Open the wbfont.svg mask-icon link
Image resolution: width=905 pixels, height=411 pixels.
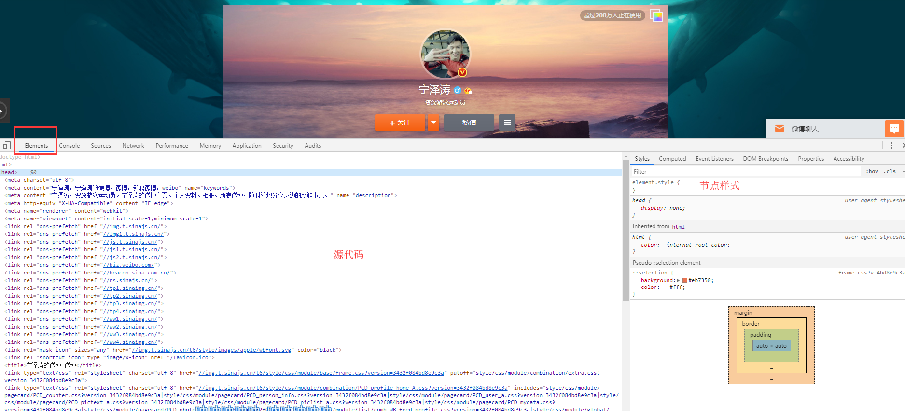tap(212, 350)
